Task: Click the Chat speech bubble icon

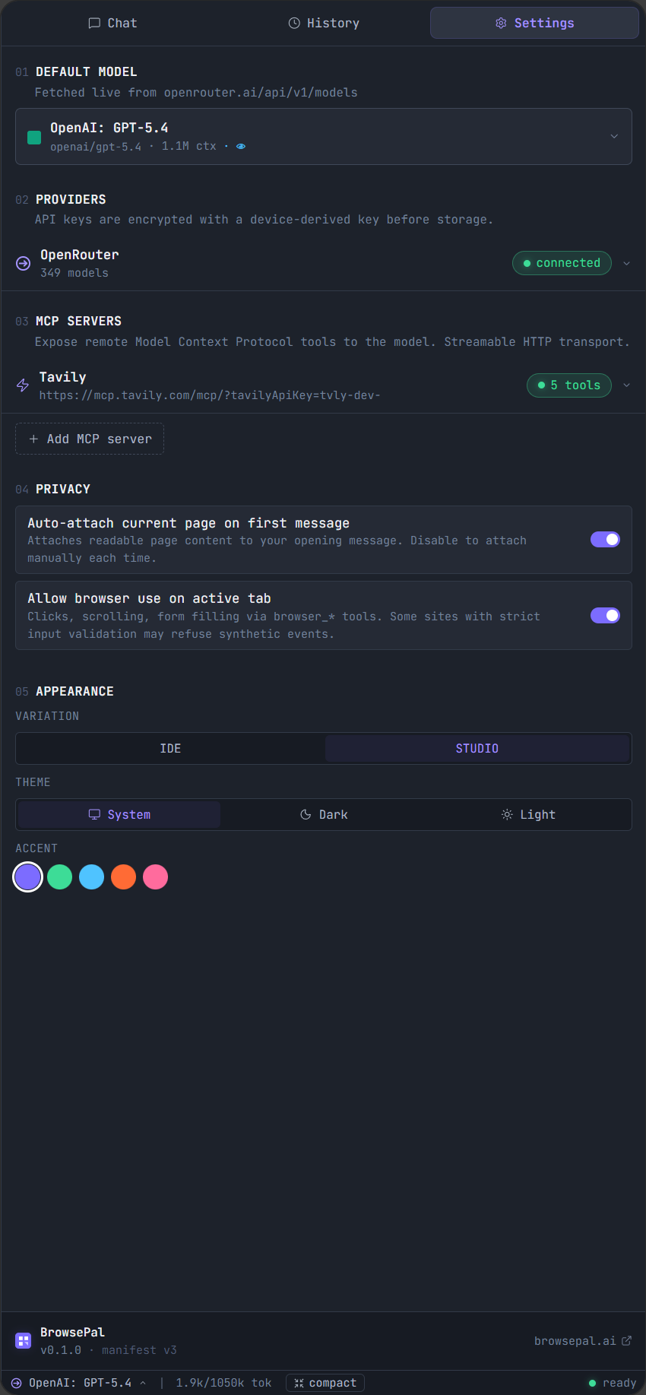Action: pos(93,23)
